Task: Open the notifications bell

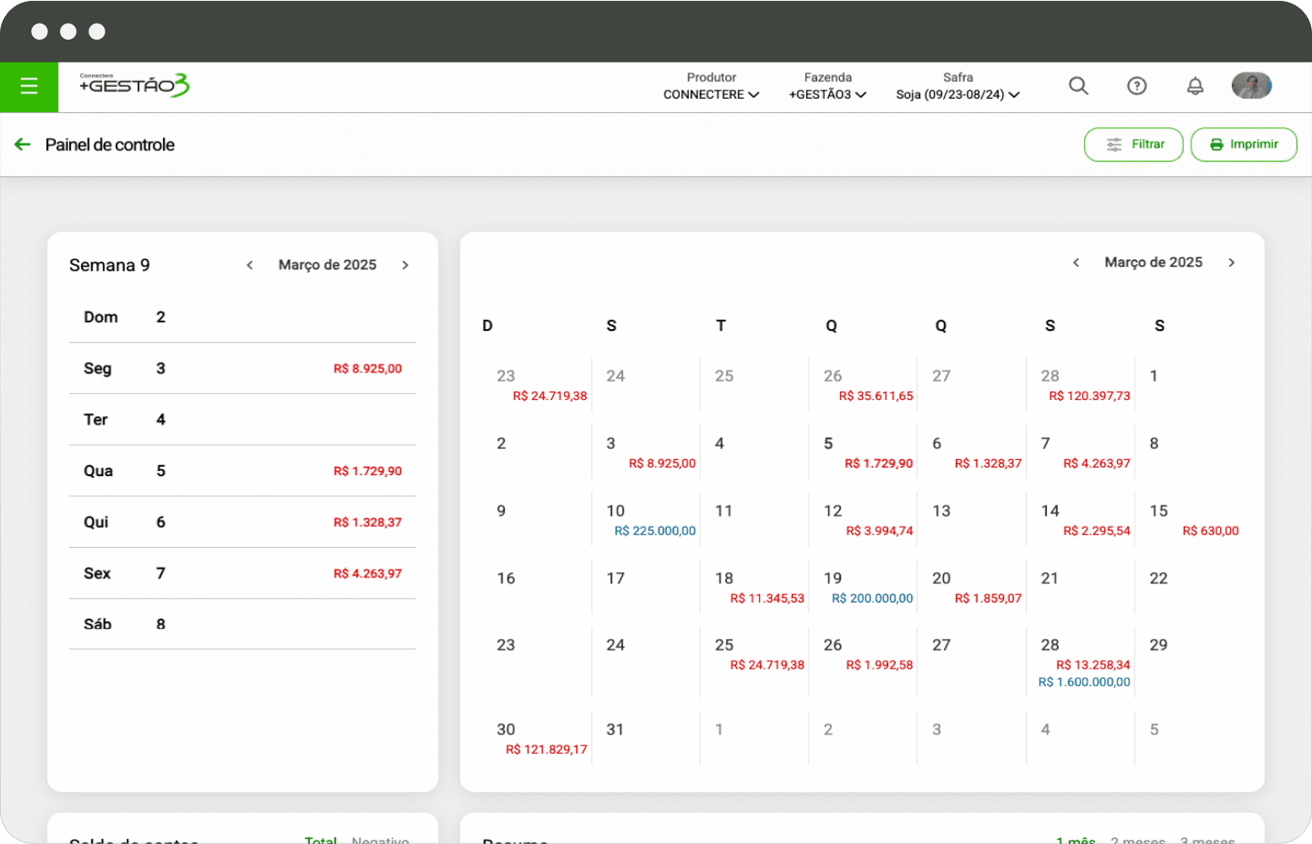Action: click(1195, 86)
